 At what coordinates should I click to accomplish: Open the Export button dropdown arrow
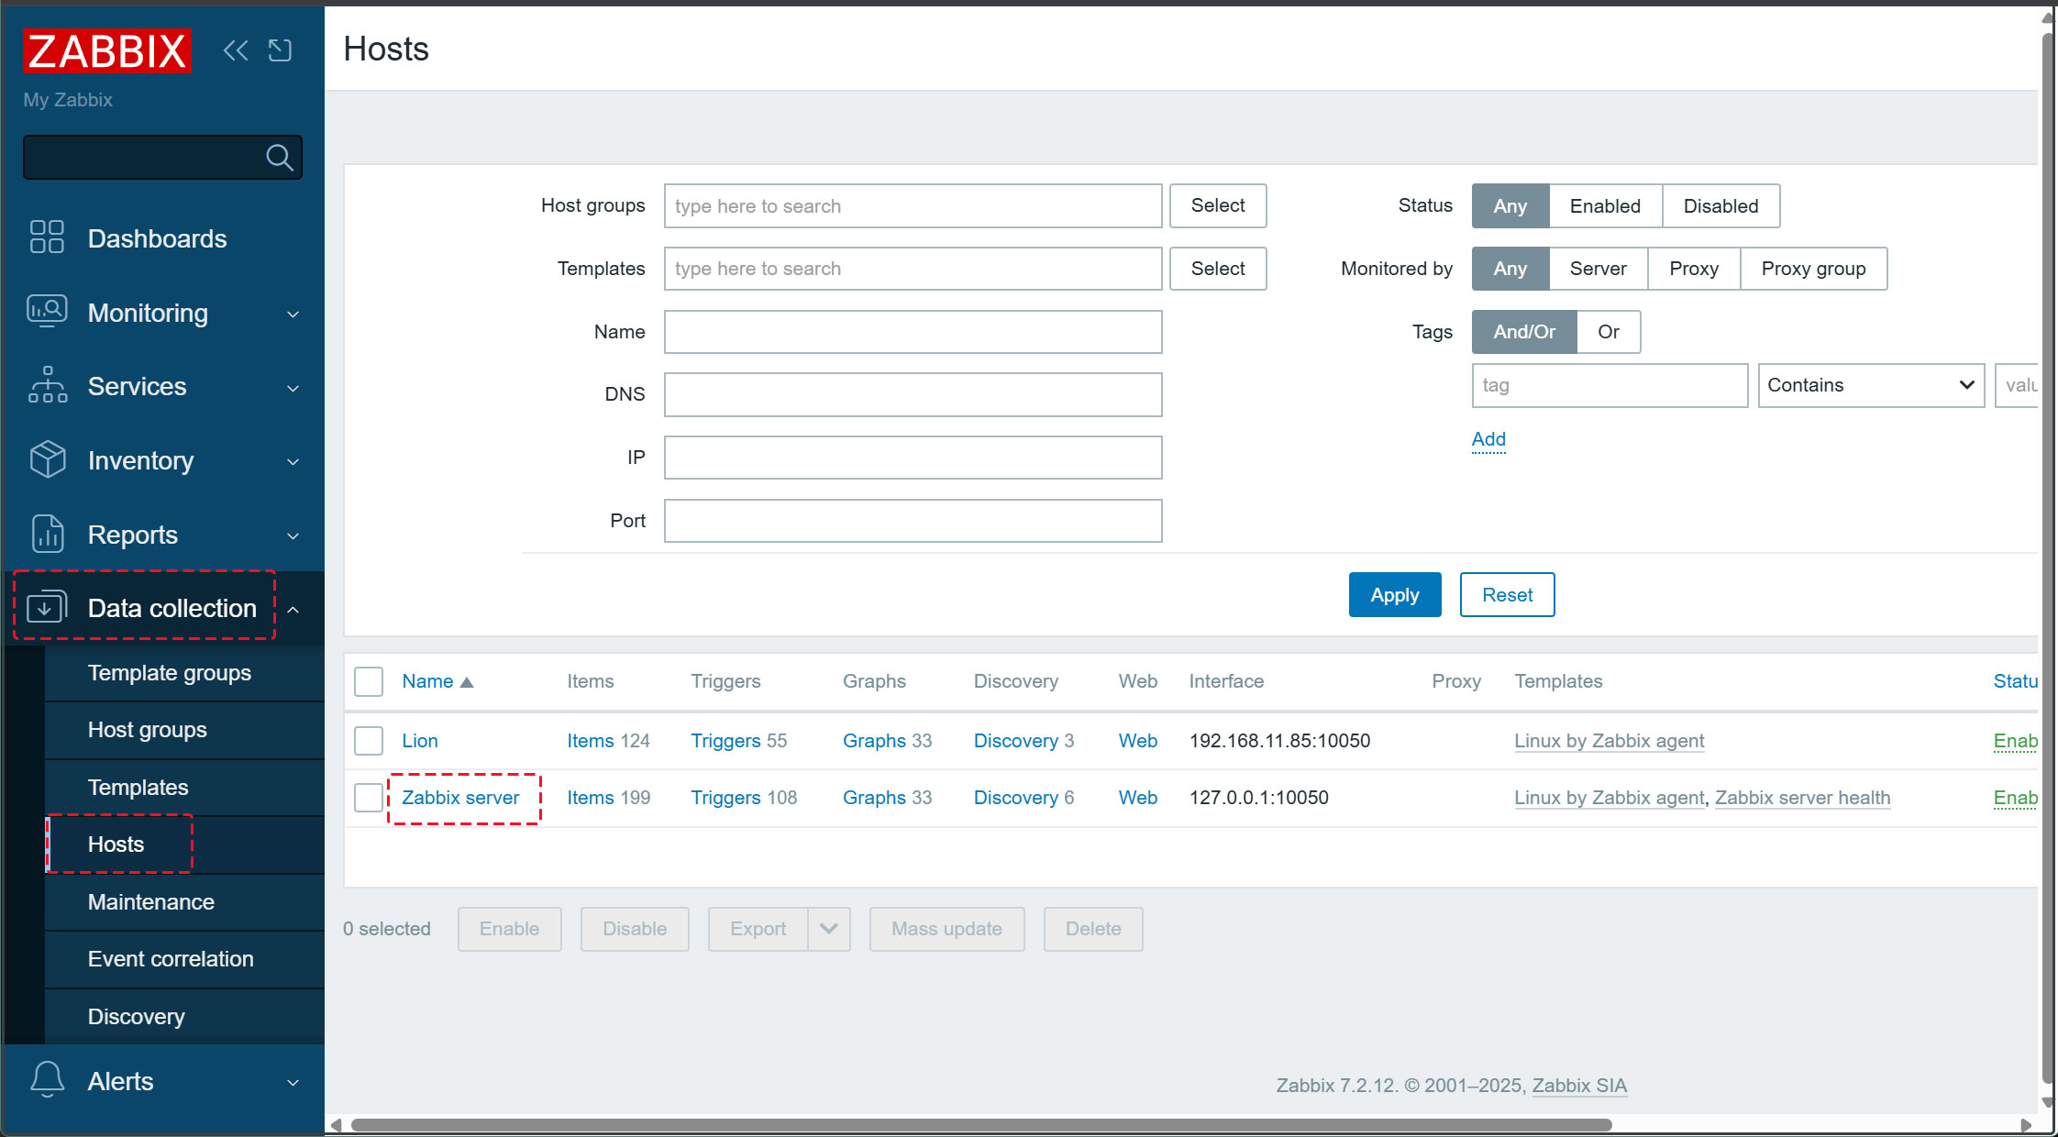pos(829,929)
